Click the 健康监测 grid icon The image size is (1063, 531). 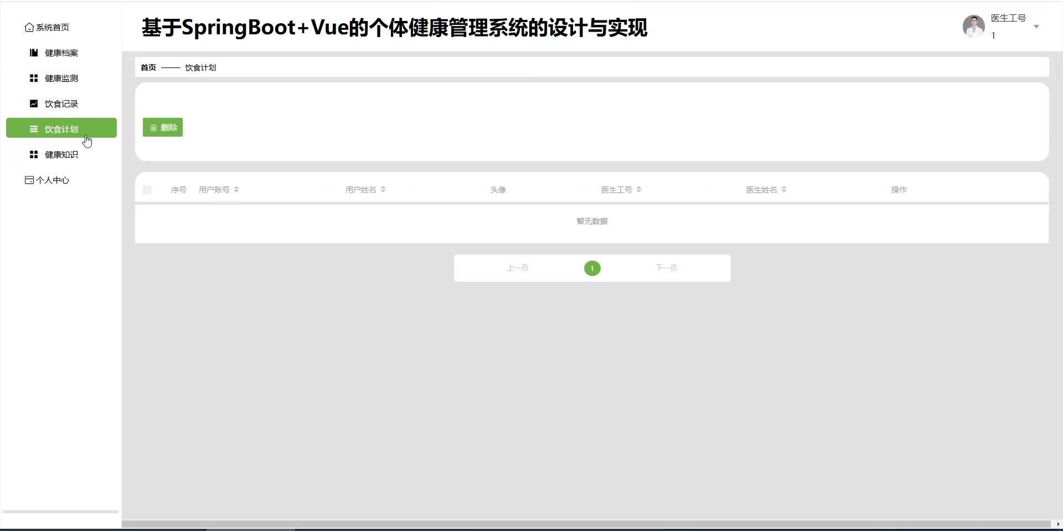pyautogui.click(x=34, y=79)
